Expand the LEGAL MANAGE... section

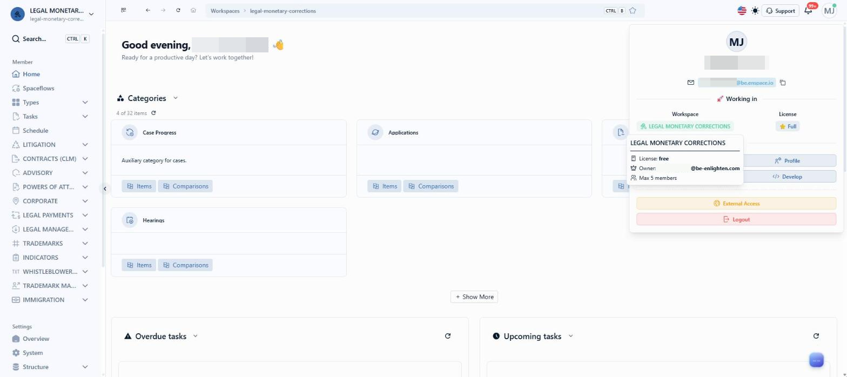pos(85,229)
